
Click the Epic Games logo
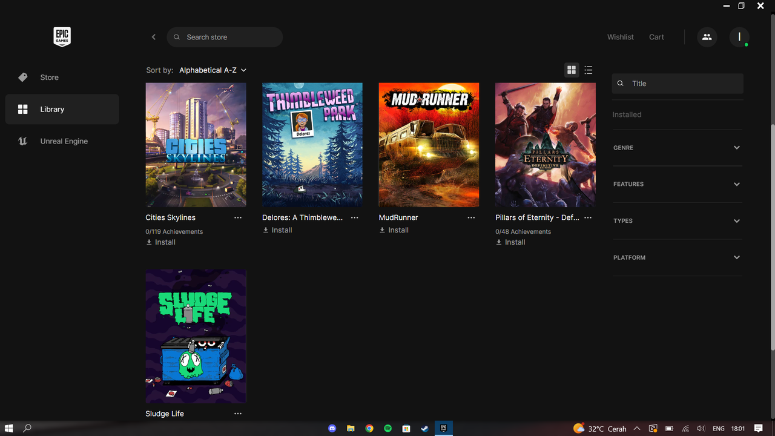click(x=62, y=37)
